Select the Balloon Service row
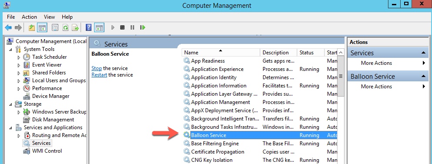 coord(260,135)
